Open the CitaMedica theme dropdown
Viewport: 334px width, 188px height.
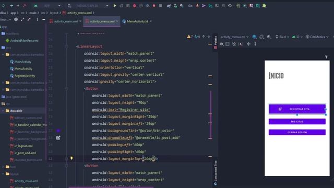click(x=317, y=37)
